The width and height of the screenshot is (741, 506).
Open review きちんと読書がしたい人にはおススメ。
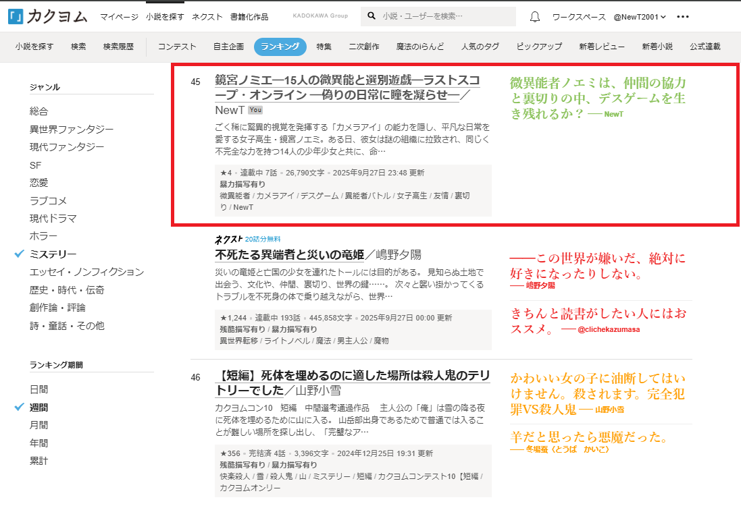(597, 321)
